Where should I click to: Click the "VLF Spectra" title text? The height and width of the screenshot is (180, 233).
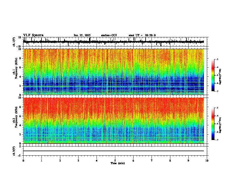point(33,35)
